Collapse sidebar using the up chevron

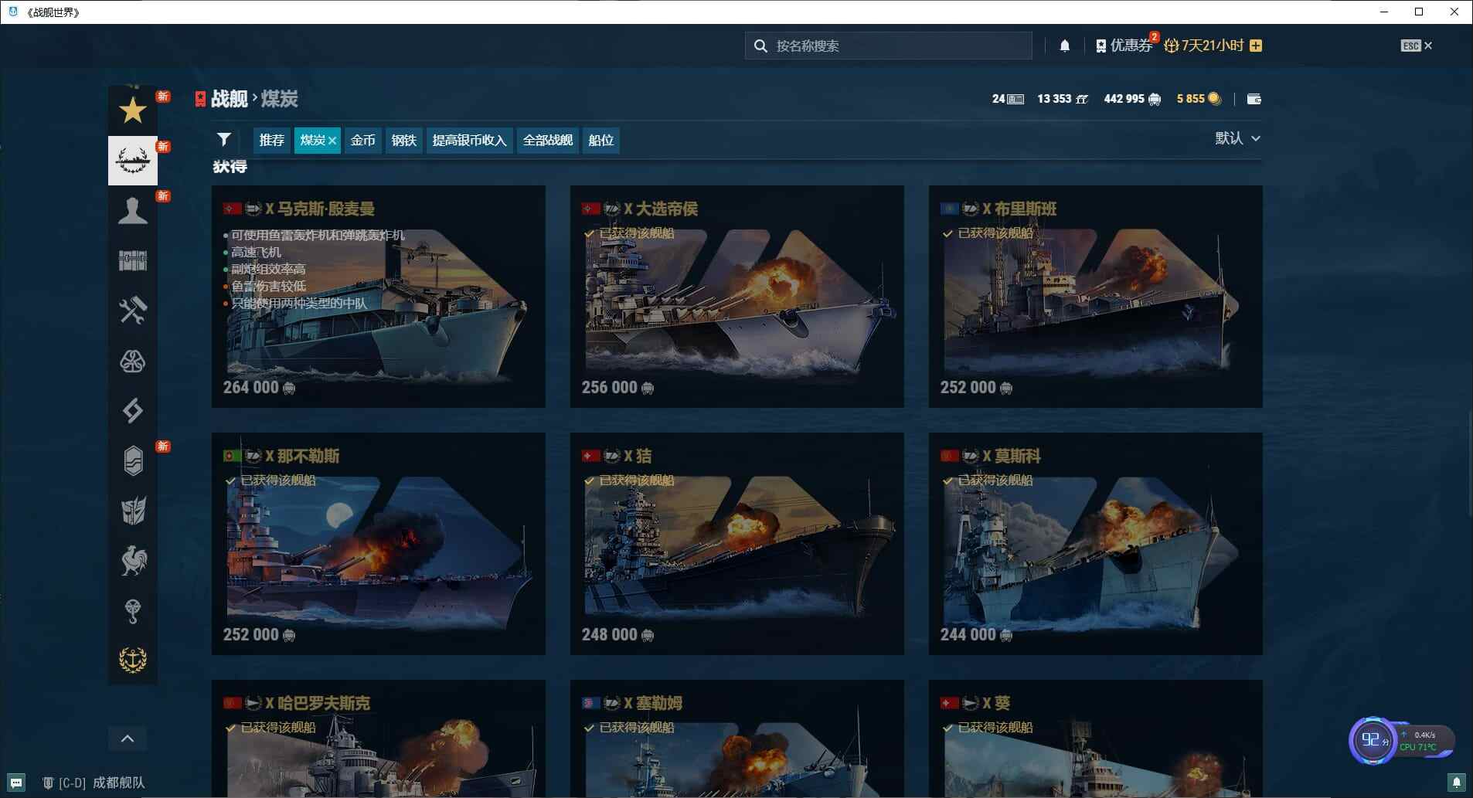point(128,739)
